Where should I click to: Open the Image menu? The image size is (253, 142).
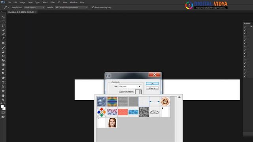[x=22, y=2]
